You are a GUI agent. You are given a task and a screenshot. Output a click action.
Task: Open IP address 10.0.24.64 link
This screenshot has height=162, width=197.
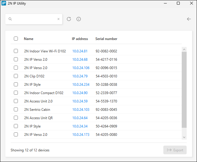click(80, 118)
